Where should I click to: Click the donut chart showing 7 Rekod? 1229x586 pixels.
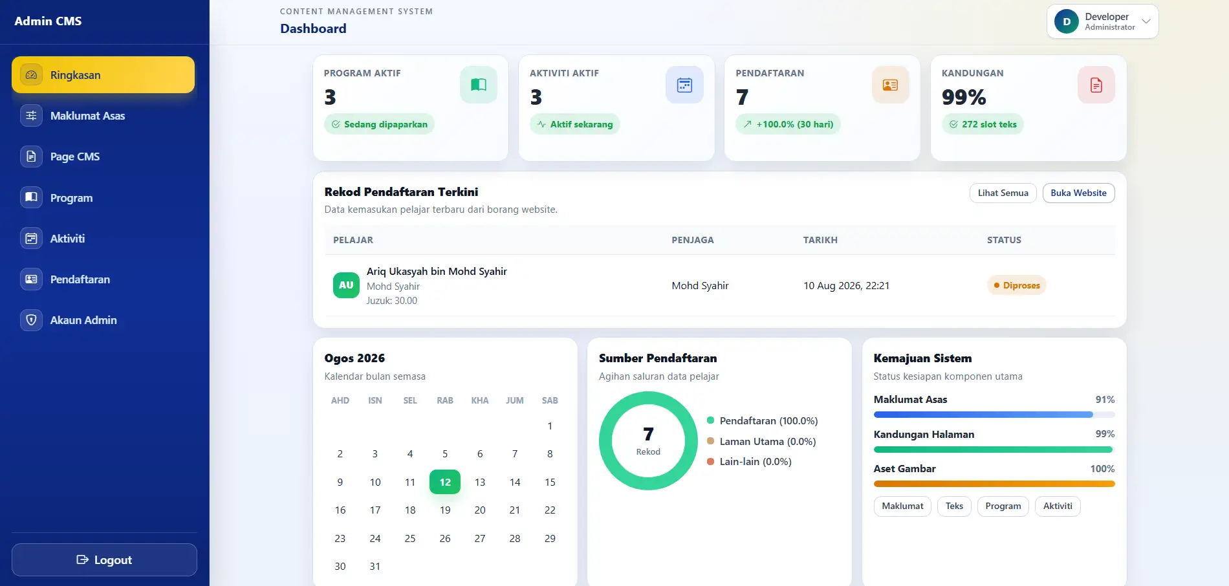pyautogui.click(x=648, y=440)
